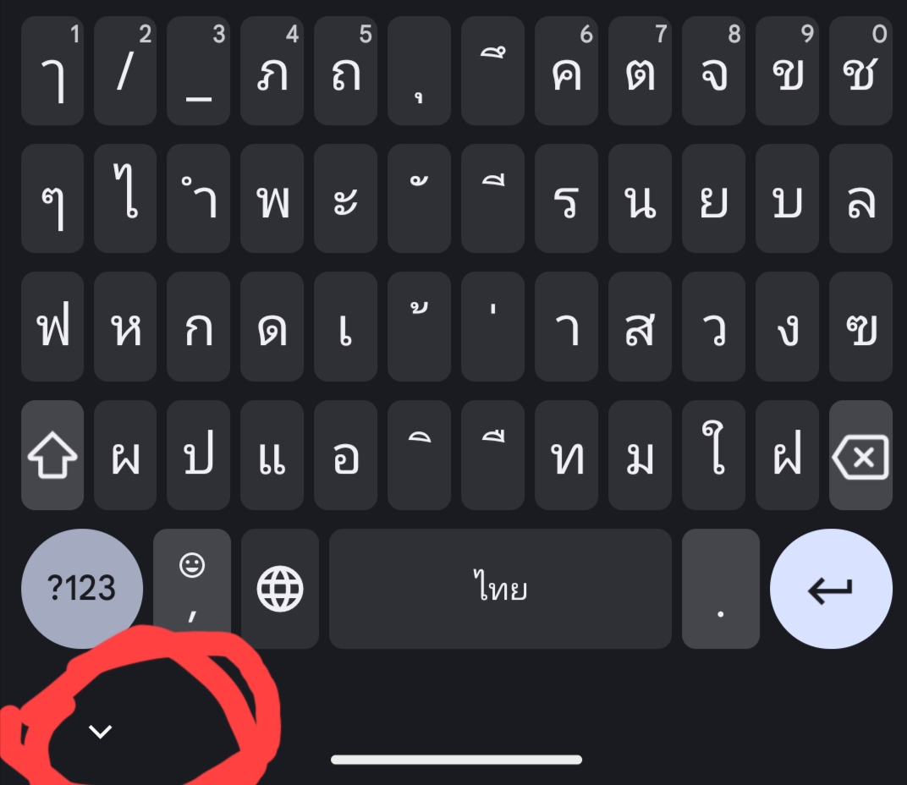
Task: Tap the ม key
Action: (640, 455)
